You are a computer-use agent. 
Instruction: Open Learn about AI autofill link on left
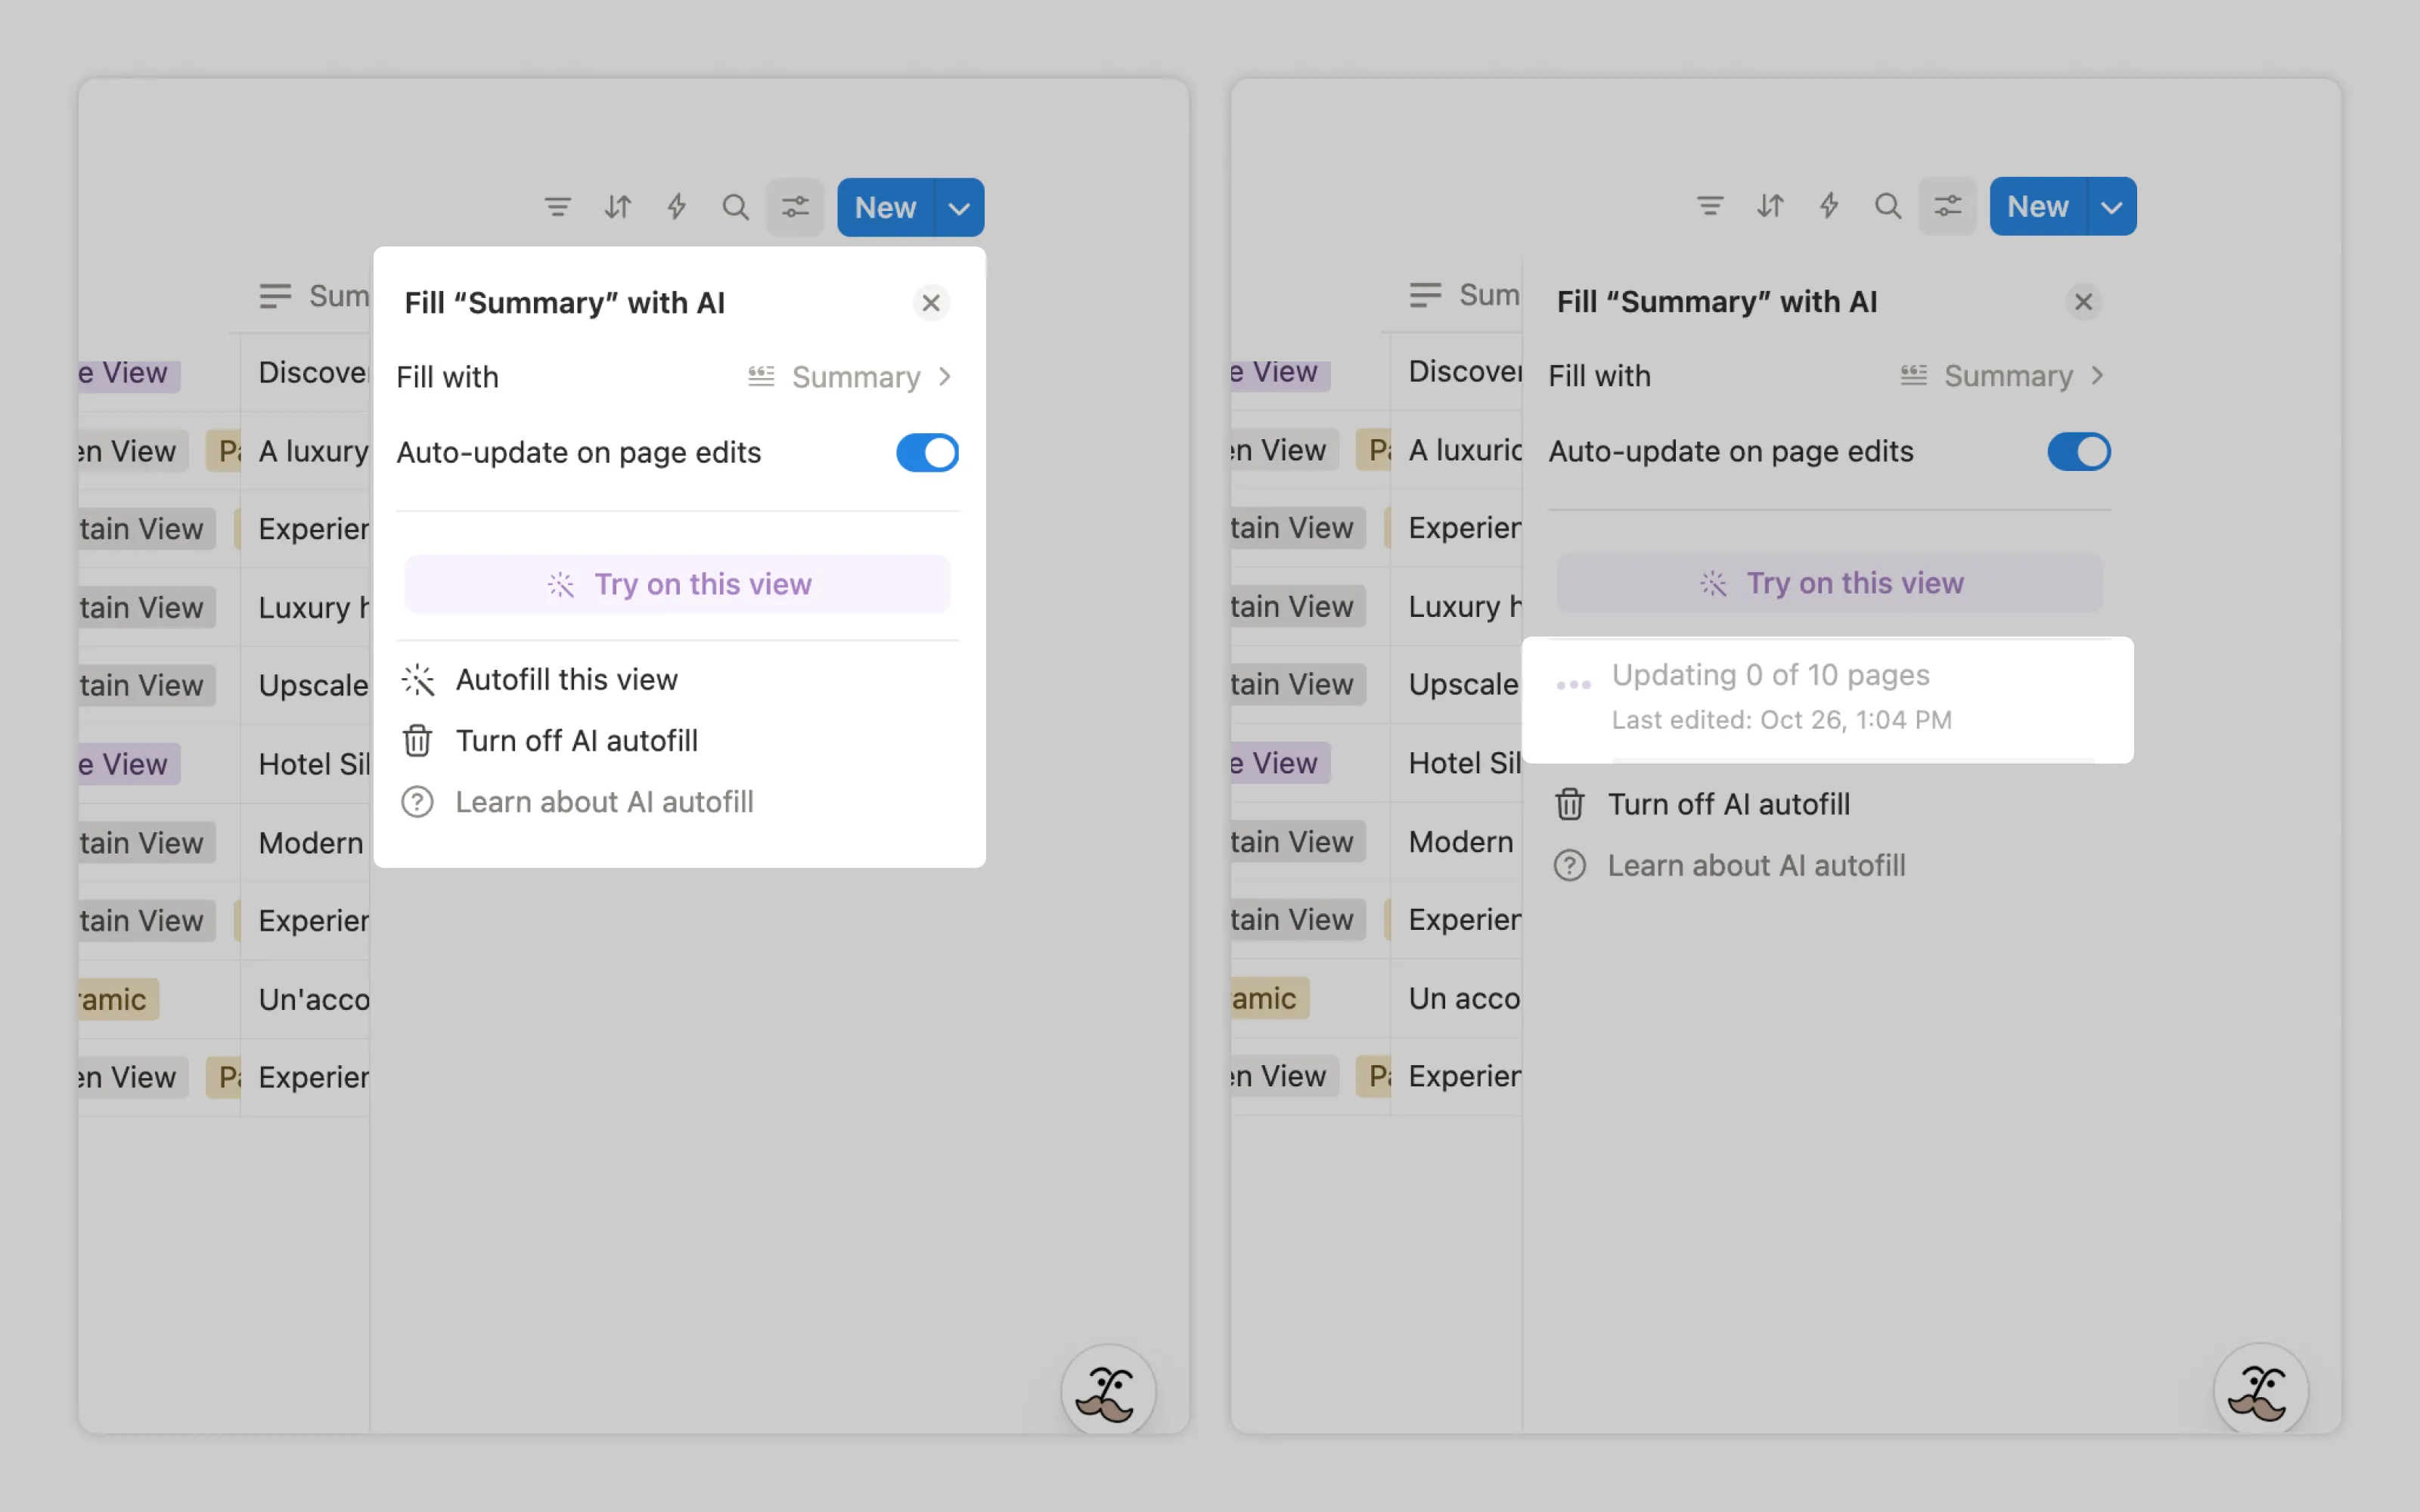tap(604, 802)
